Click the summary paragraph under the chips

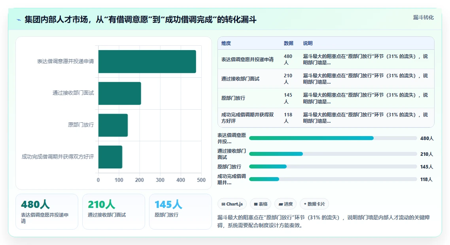pyautogui.click(x=323, y=222)
